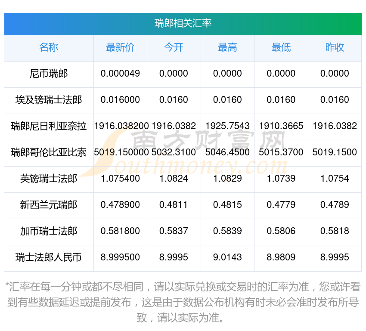Click the exchange rate disclaimer note below table
This screenshot has width=366, height=331.
point(183,302)
